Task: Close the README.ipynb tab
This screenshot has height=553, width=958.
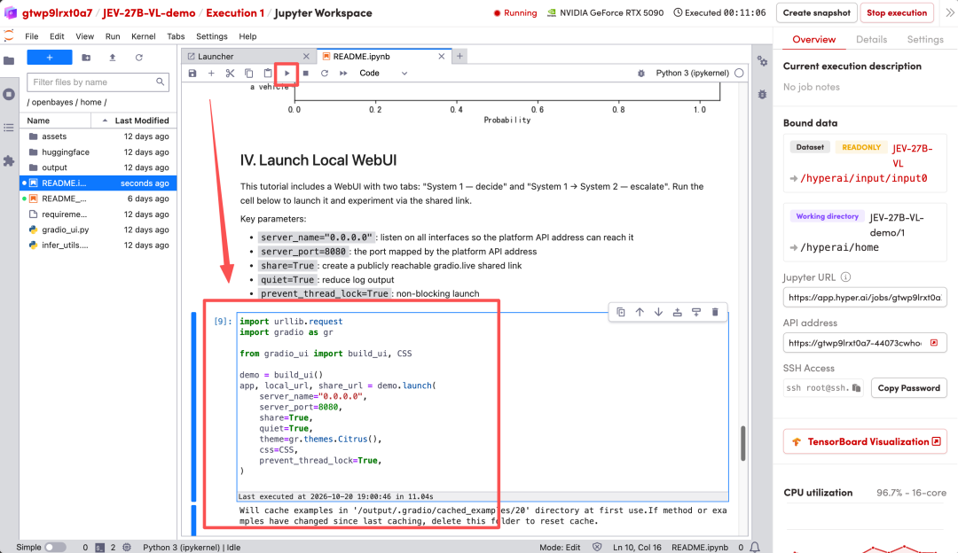Action: click(x=442, y=56)
